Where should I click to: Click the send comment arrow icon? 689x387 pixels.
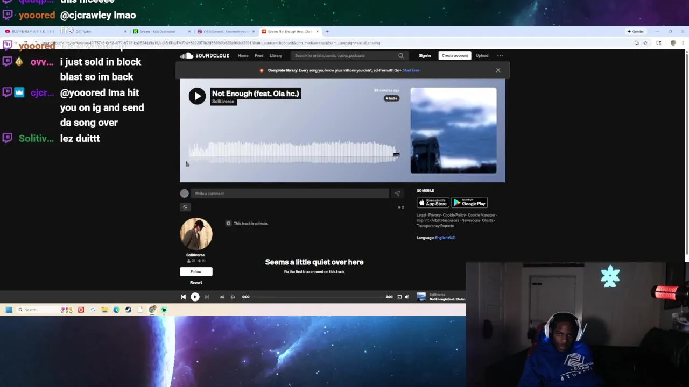[397, 193]
